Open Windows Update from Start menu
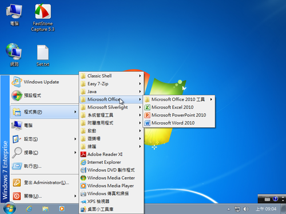Screen dimensions: 286x214 coord(44,82)
